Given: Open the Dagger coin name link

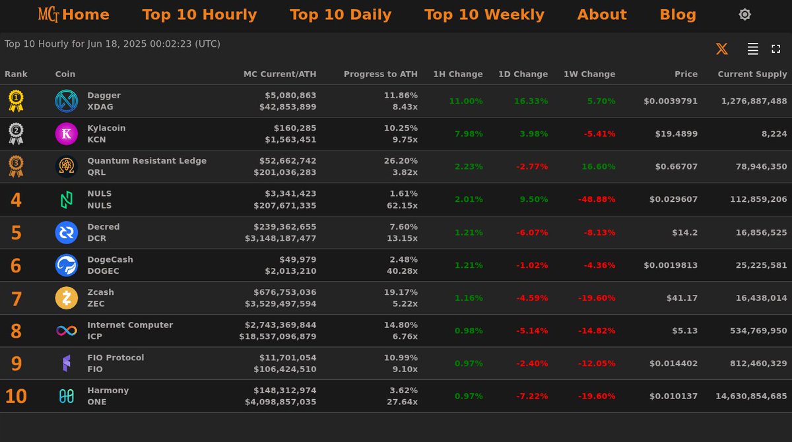Looking at the screenshot, I should click(104, 96).
